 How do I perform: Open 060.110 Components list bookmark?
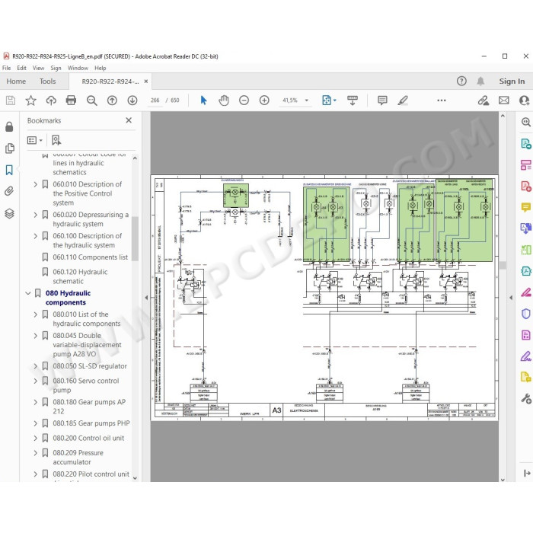click(x=90, y=257)
